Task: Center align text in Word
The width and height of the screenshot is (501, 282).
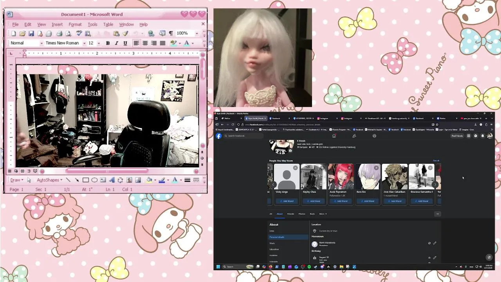Action: click(x=145, y=43)
